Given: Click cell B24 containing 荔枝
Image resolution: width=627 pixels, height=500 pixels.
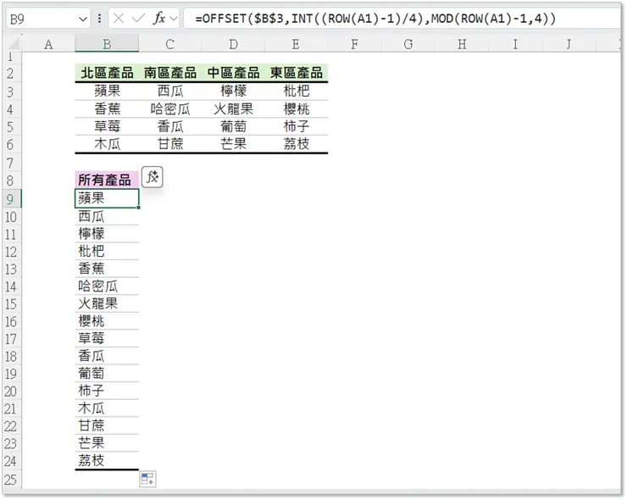Looking at the screenshot, I should click(107, 460).
